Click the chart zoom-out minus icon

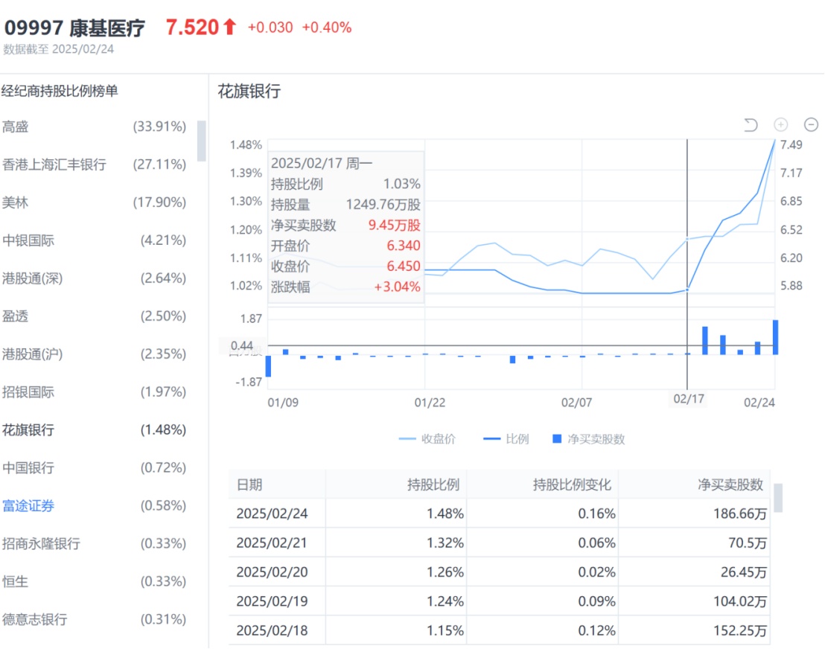click(x=812, y=125)
